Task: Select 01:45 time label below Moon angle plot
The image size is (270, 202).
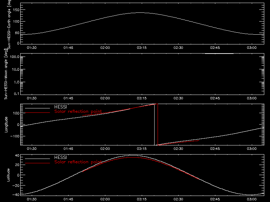Action: tap(69, 98)
